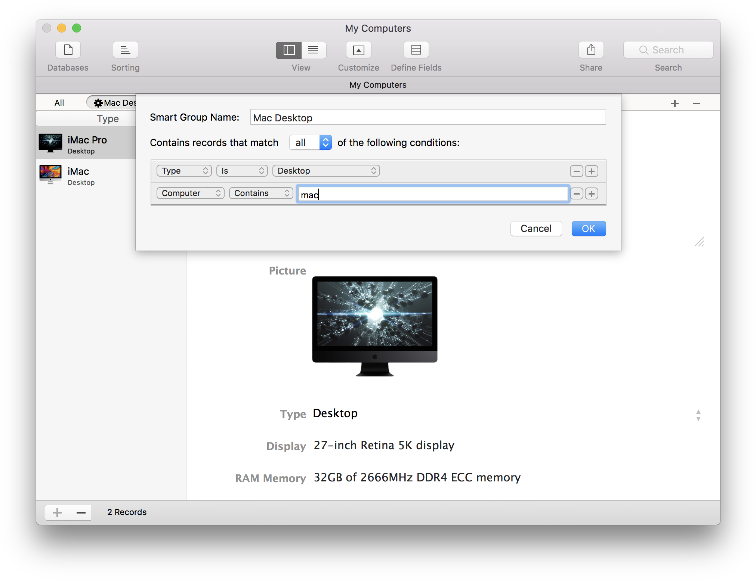Click the Display field value

pyautogui.click(x=384, y=445)
